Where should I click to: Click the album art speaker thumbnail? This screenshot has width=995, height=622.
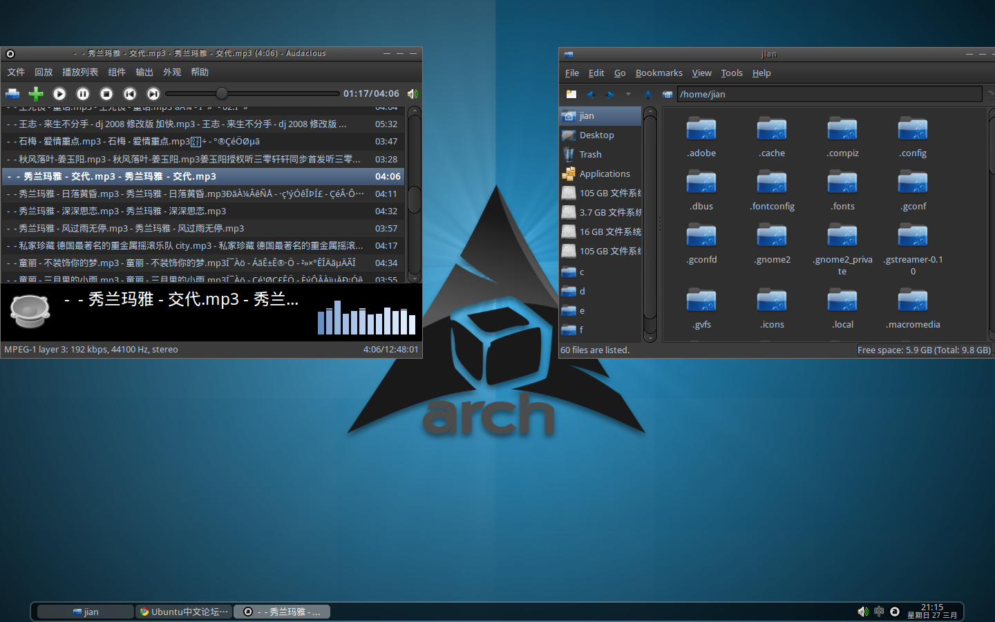click(30, 311)
